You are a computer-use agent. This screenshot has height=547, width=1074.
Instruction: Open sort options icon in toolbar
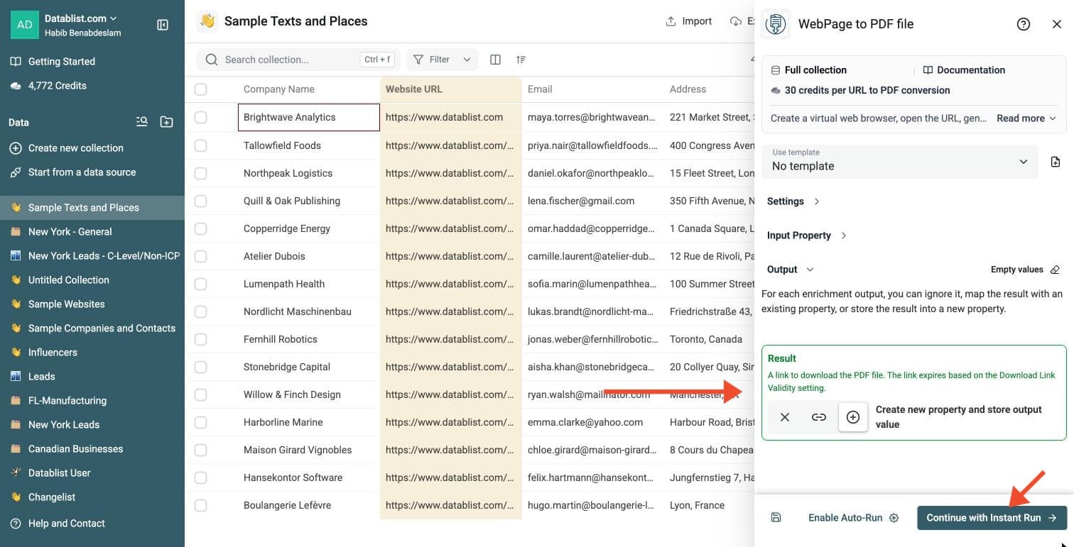(521, 60)
